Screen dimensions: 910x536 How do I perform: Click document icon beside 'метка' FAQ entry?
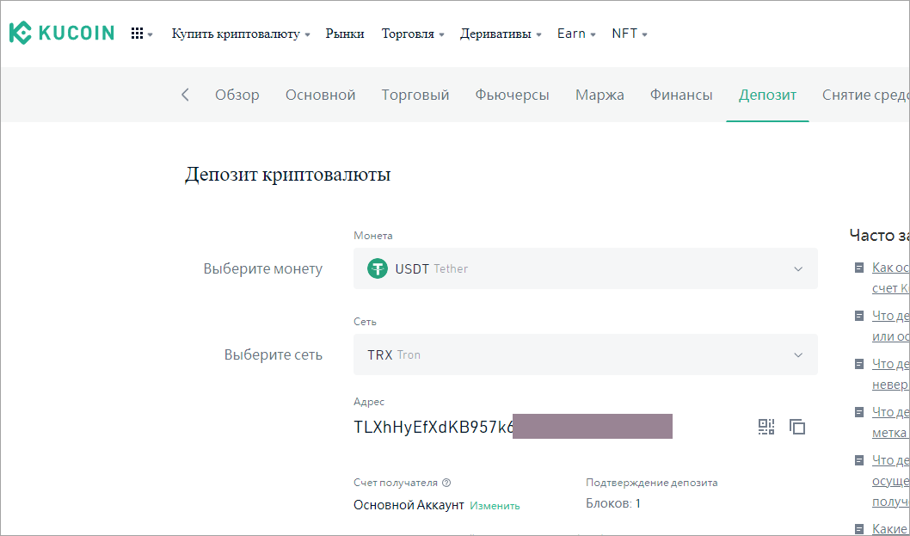859,412
